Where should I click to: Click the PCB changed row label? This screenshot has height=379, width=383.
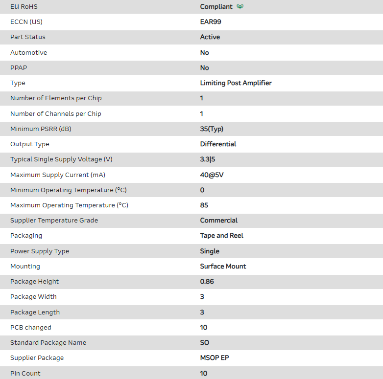31,328
